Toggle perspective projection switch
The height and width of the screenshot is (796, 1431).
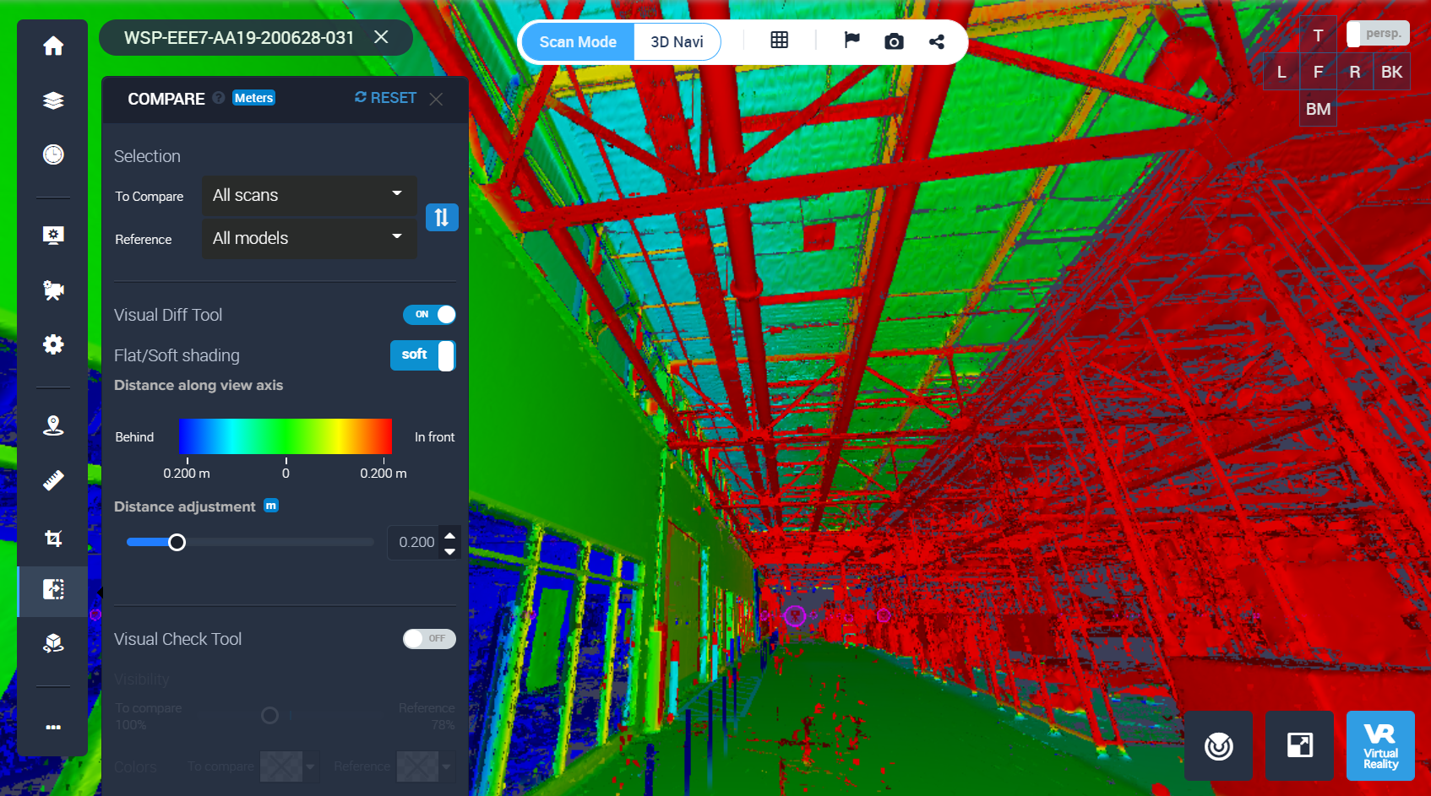pyautogui.click(x=1378, y=34)
